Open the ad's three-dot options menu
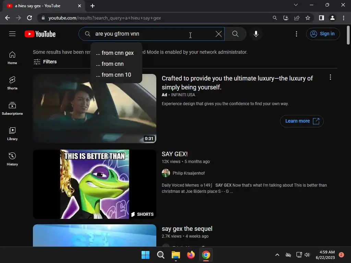Image resolution: width=351 pixels, height=263 pixels. 330,77
